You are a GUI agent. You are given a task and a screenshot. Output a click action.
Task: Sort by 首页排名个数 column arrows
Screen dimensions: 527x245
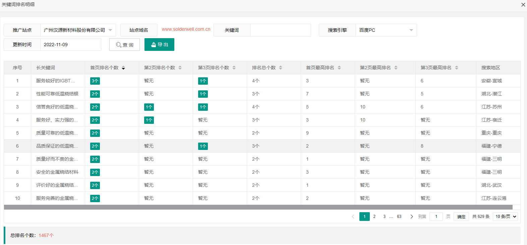(x=123, y=68)
